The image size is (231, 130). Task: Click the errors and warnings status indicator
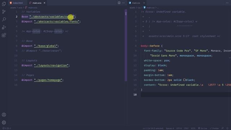click(x=6, y=128)
